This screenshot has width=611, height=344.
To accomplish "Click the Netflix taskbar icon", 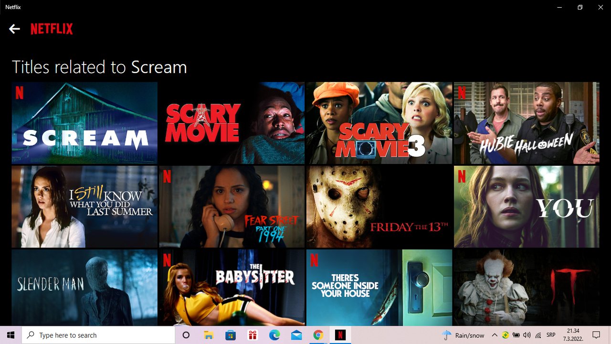I will 340,335.
